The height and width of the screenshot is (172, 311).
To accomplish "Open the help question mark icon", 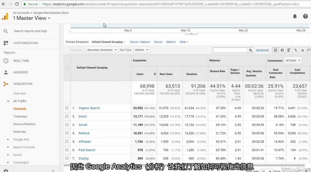I will [x=305, y=16].
